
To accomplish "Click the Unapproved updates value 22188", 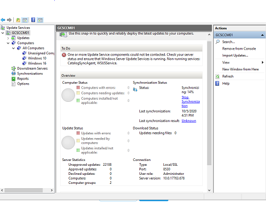I will tap(107, 165).
